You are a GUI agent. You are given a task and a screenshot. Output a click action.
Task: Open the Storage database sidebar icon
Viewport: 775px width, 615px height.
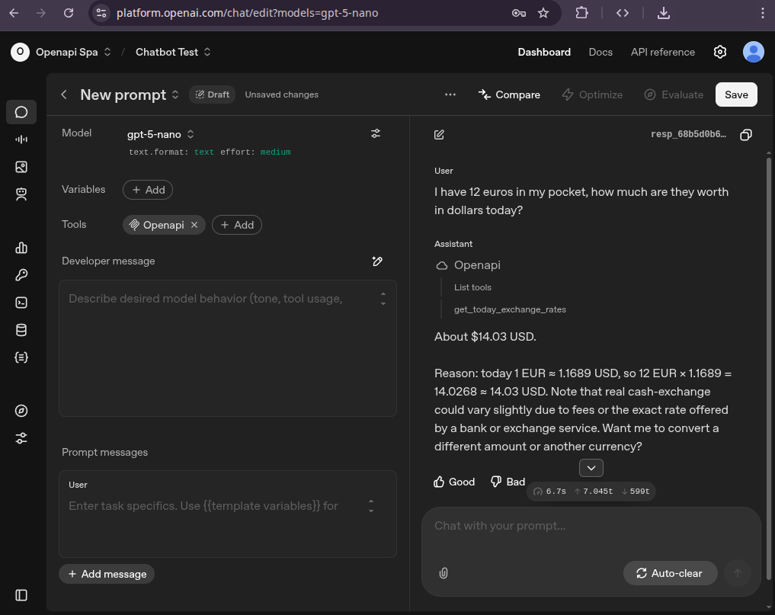point(21,330)
